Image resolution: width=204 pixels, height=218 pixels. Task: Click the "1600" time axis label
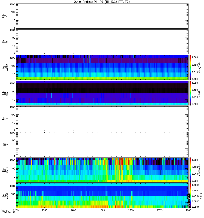pyautogui.click(x=131, y=210)
